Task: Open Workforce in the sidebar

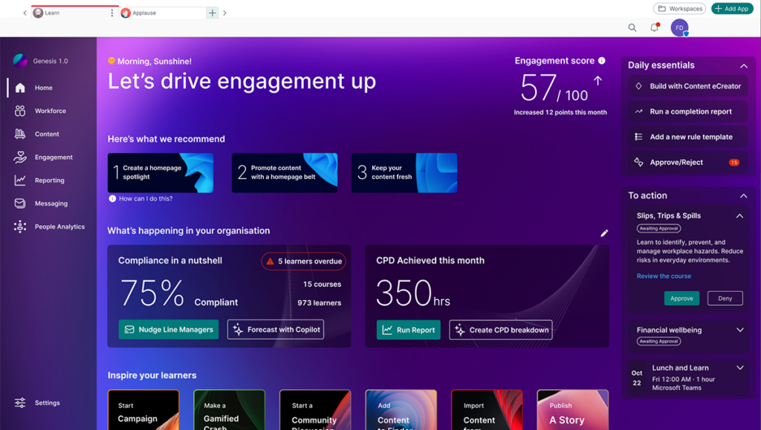Action: pos(50,111)
